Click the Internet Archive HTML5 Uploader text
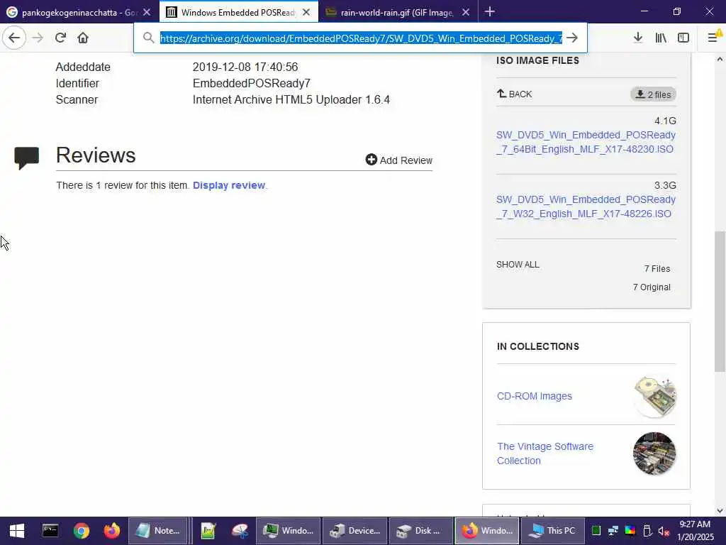The width and height of the screenshot is (726, 545). (291, 99)
